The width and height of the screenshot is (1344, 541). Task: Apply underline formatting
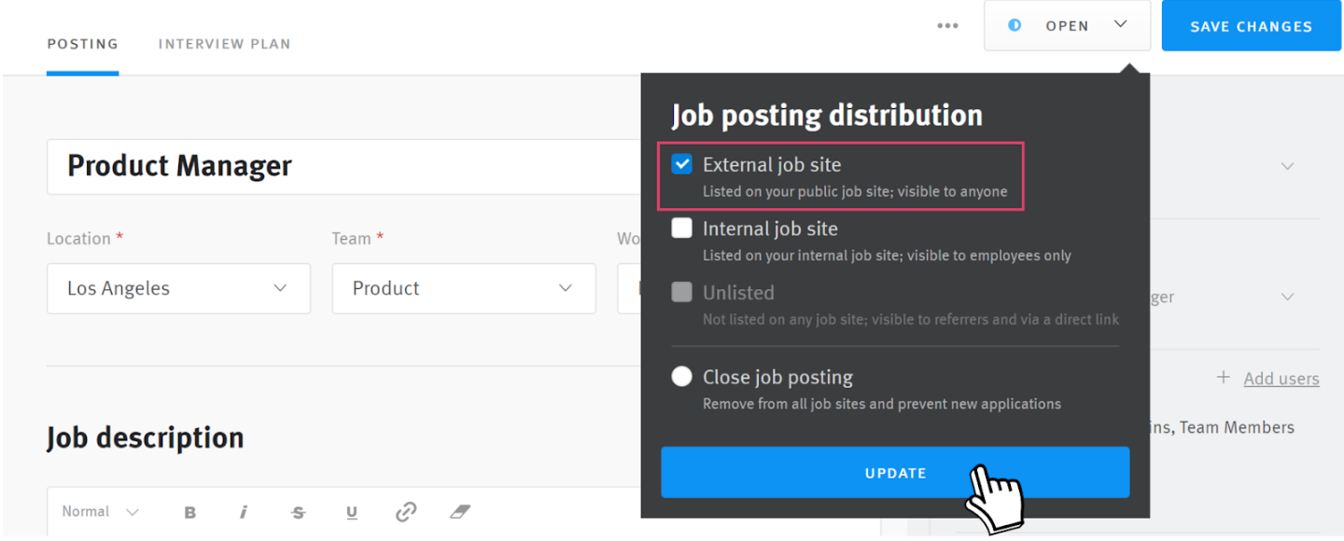[x=352, y=511]
